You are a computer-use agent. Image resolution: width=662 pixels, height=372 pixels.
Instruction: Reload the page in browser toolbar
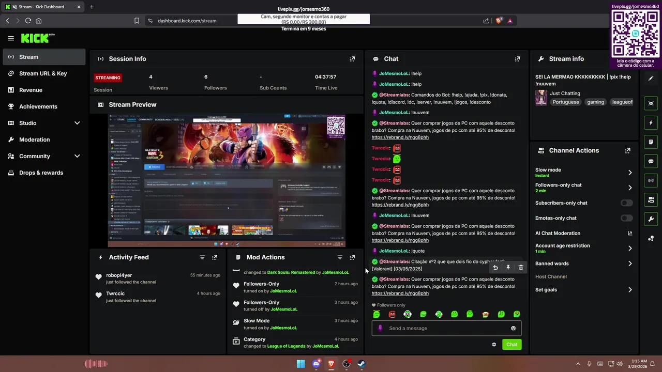pos(28,21)
